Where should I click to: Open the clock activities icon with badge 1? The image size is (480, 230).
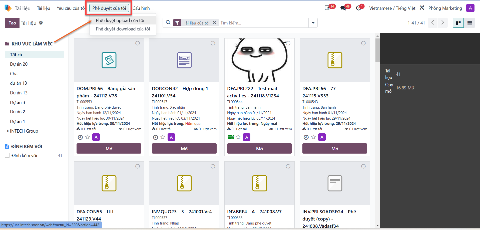coord(358,8)
